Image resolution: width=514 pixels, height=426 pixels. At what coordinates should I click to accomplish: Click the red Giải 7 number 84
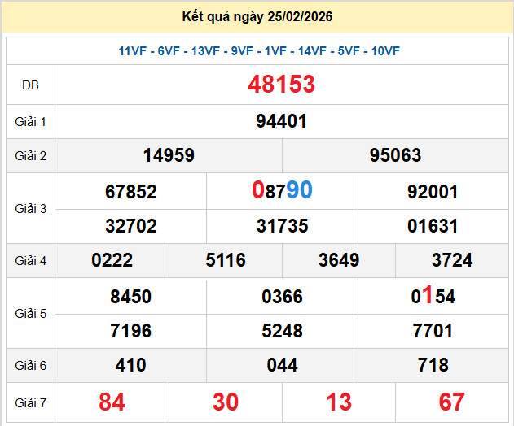(112, 402)
